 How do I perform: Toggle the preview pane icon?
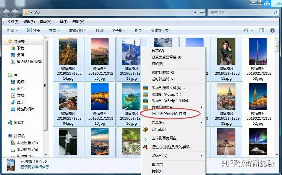click(262, 30)
